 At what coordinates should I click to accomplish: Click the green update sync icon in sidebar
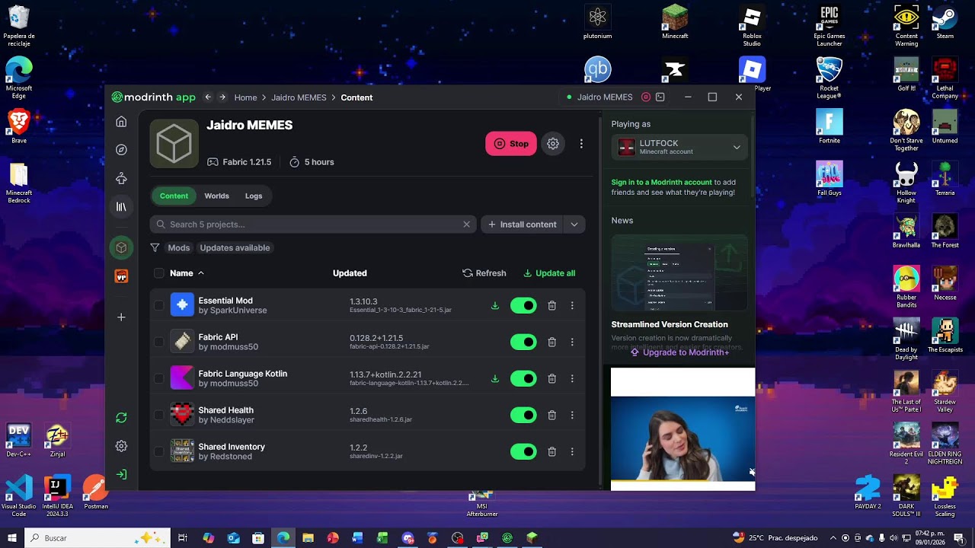tap(121, 418)
